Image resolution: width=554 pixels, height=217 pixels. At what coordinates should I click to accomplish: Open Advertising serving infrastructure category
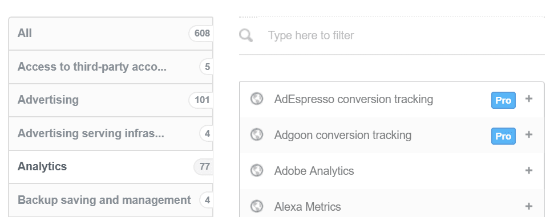pyautogui.click(x=111, y=133)
